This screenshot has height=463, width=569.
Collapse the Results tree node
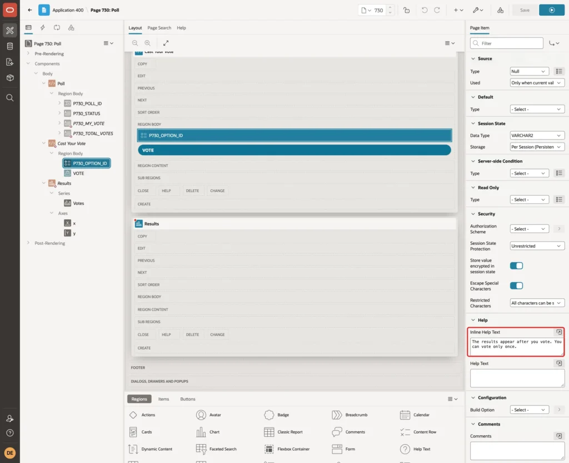pyautogui.click(x=44, y=183)
